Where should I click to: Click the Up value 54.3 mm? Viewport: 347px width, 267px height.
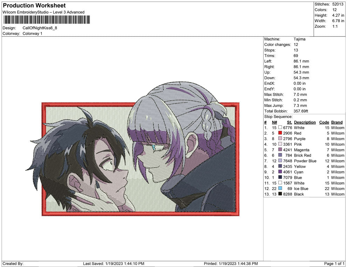point(301,72)
